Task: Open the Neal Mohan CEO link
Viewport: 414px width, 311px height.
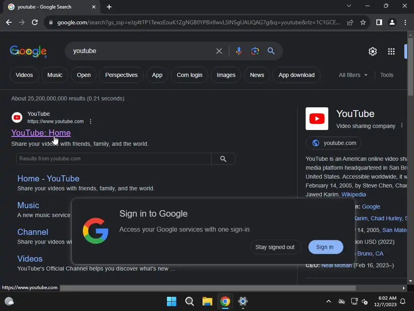Action: coord(336,265)
